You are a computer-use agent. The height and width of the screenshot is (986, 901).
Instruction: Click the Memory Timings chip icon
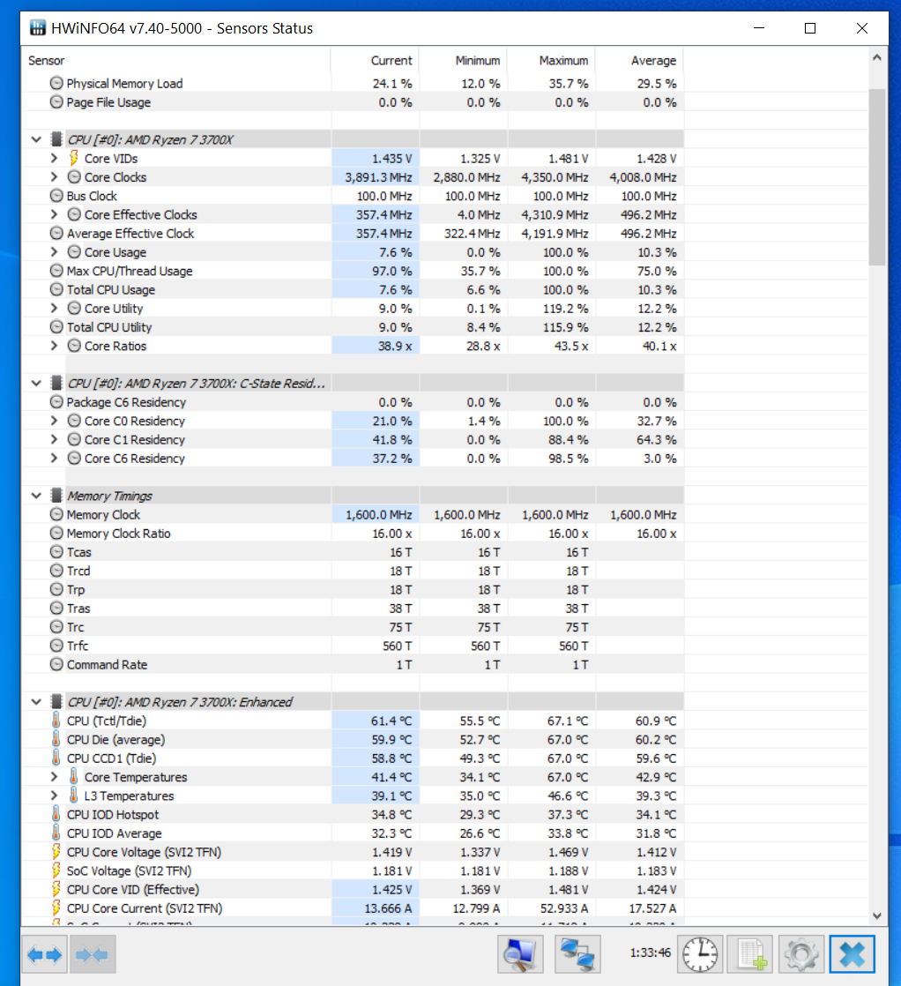pos(56,496)
